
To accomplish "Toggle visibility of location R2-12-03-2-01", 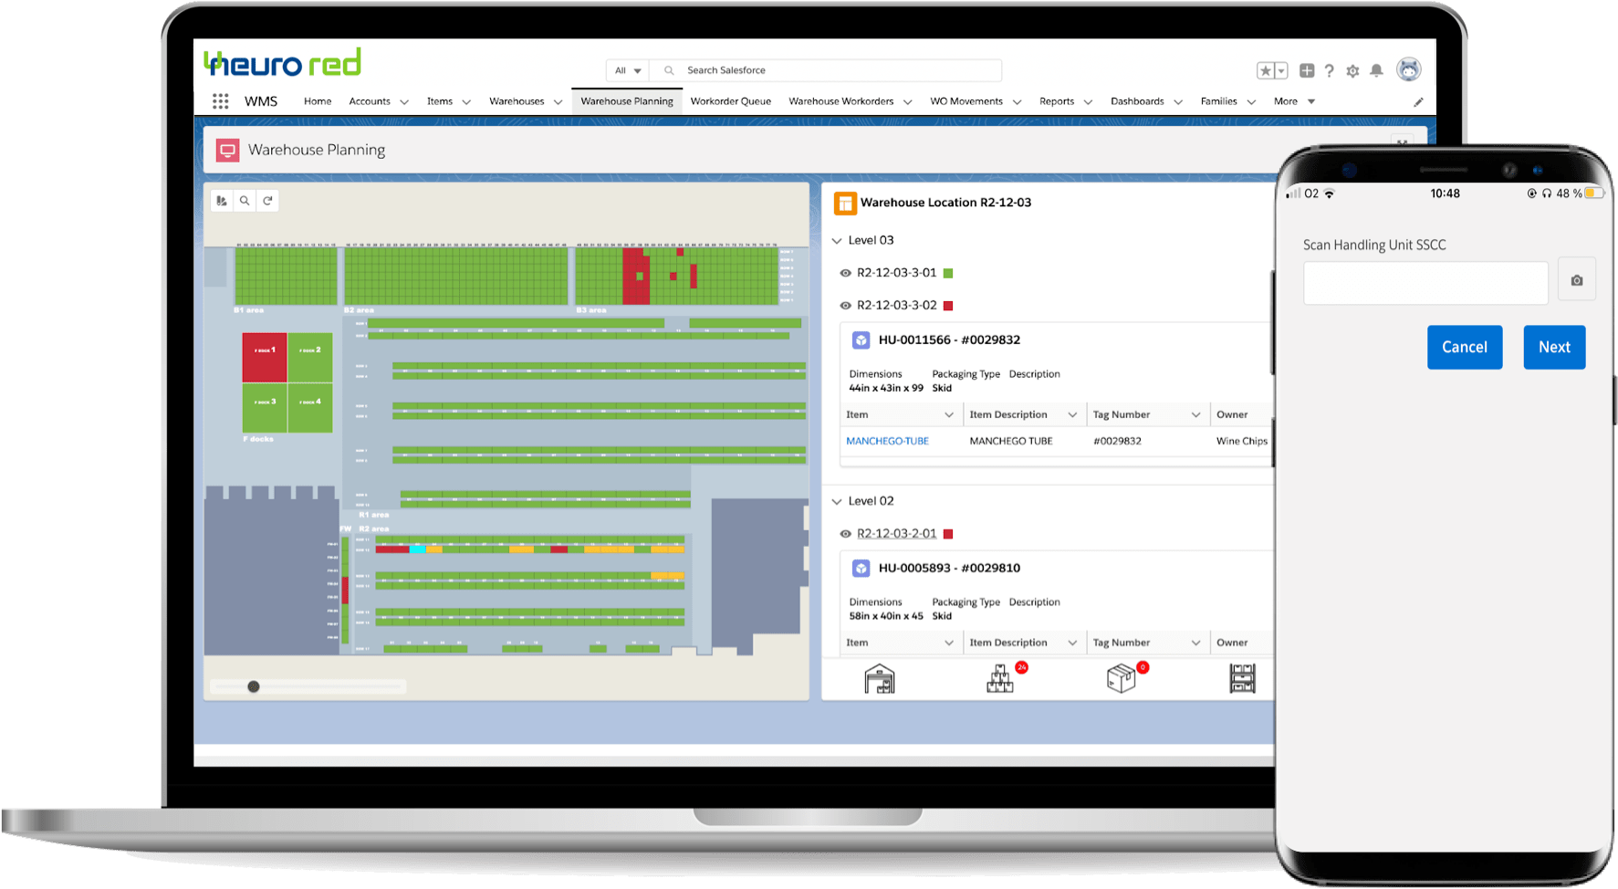I will (x=845, y=533).
